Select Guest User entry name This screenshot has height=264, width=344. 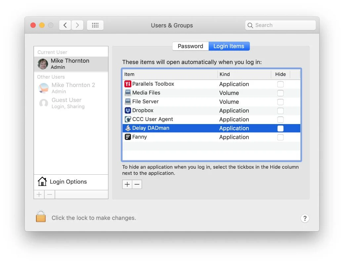66,100
